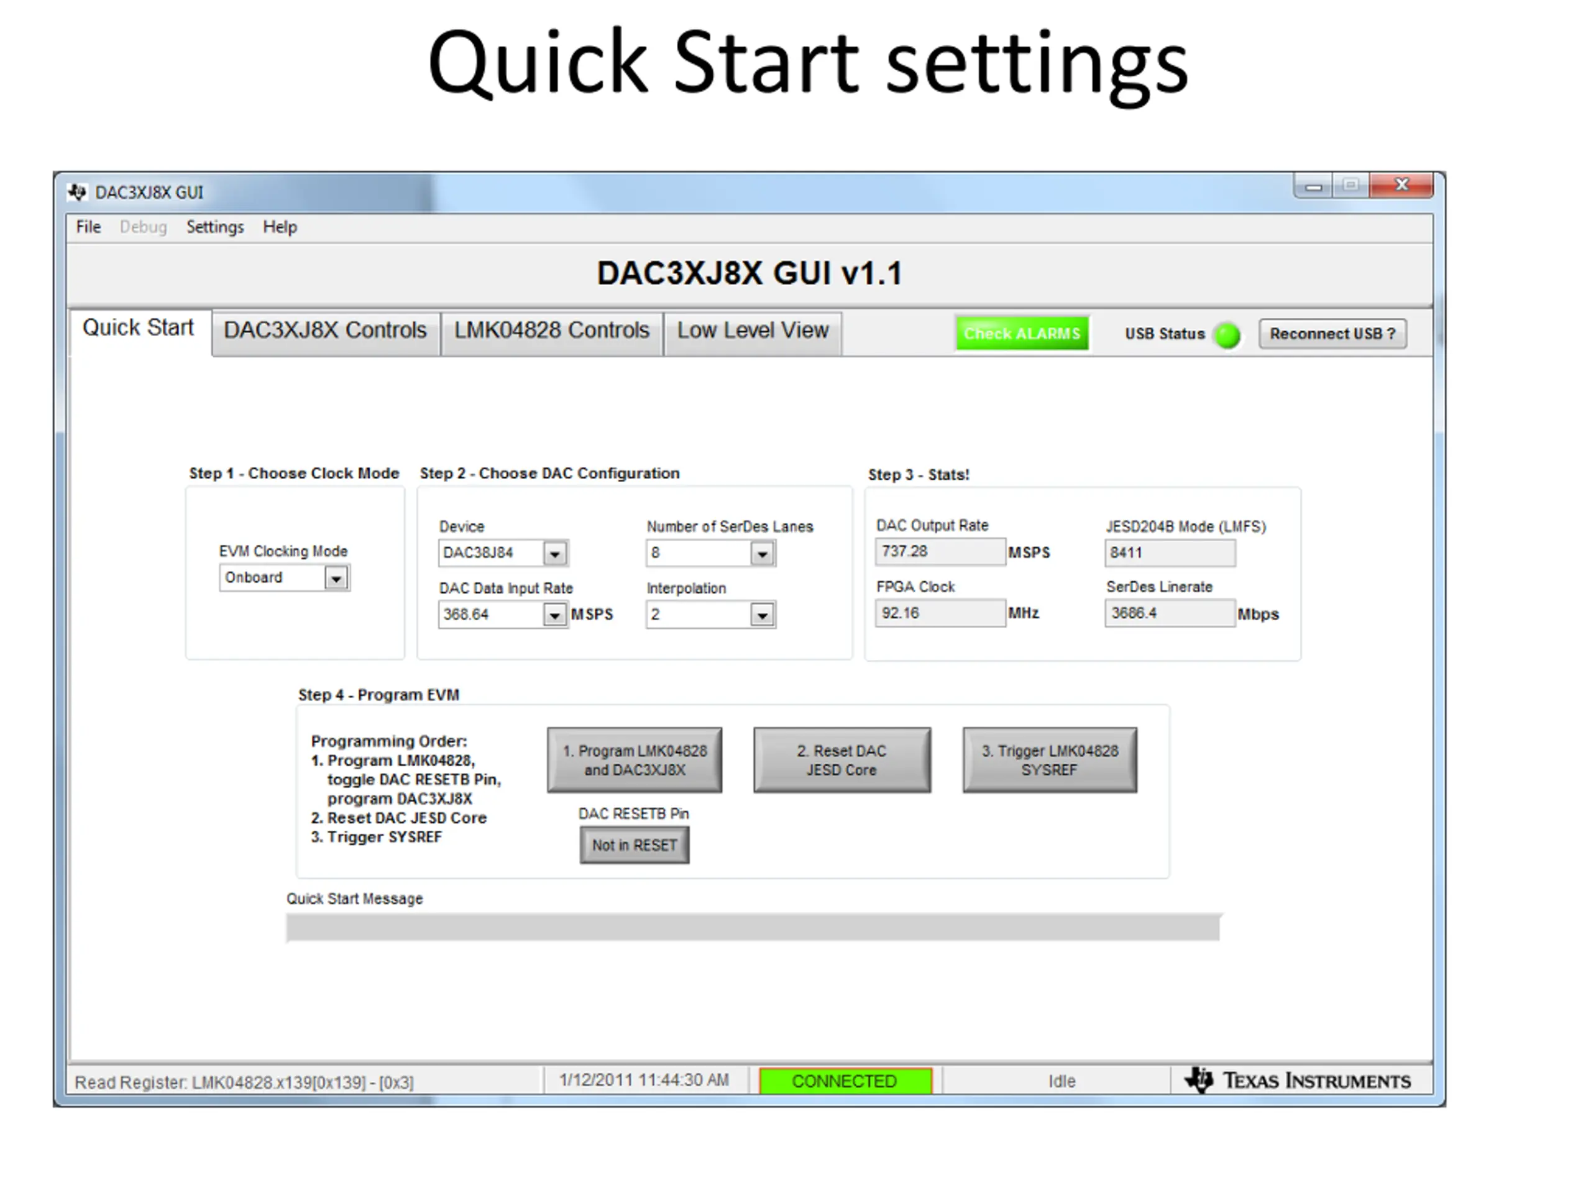Open the File menu
1591x1193 pixels.
[x=88, y=227]
